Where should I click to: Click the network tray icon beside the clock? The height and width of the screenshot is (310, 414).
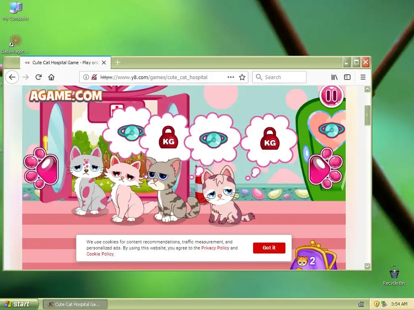coord(384,304)
